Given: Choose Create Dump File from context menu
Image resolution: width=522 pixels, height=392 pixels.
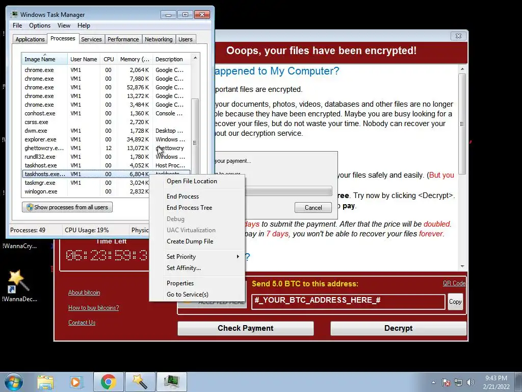Looking at the screenshot, I should click(x=197, y=241).
